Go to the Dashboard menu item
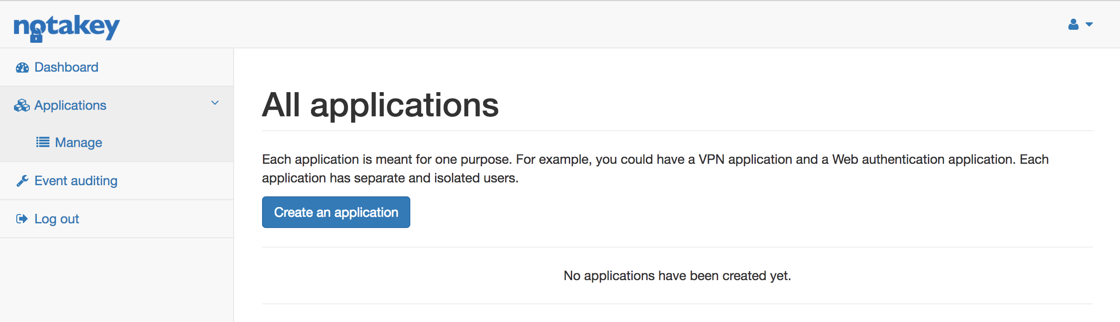This screenshot has width=1120, height=322. (x=66, y=67)
